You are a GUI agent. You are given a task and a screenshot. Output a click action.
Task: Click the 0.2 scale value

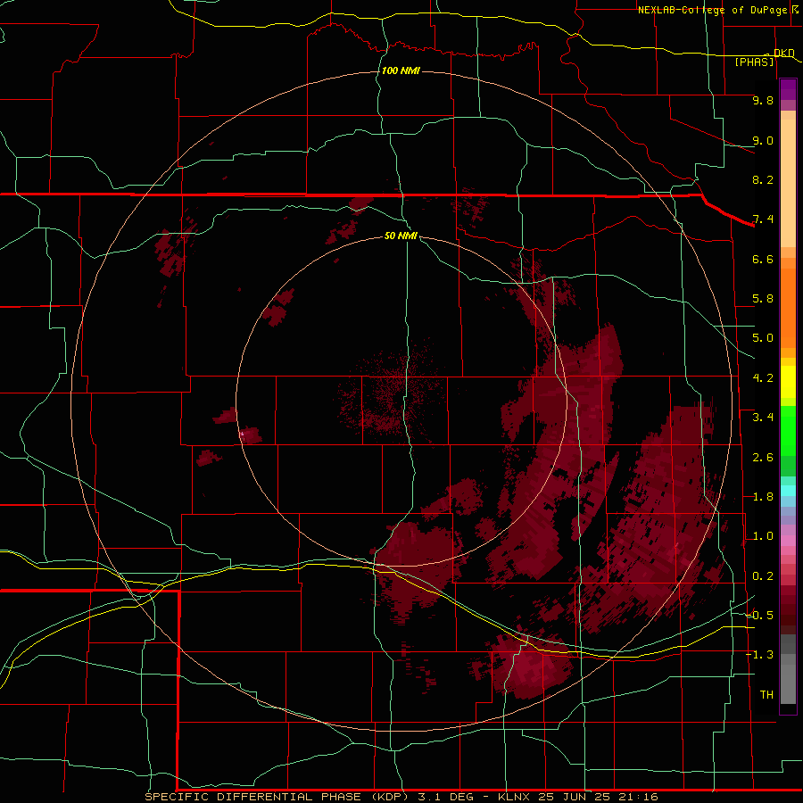pyautogui.click(x=763, y=576)
